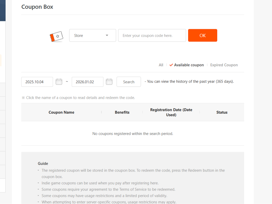Click the Registration Date column header
272x204 pixels.
[171, 112]
